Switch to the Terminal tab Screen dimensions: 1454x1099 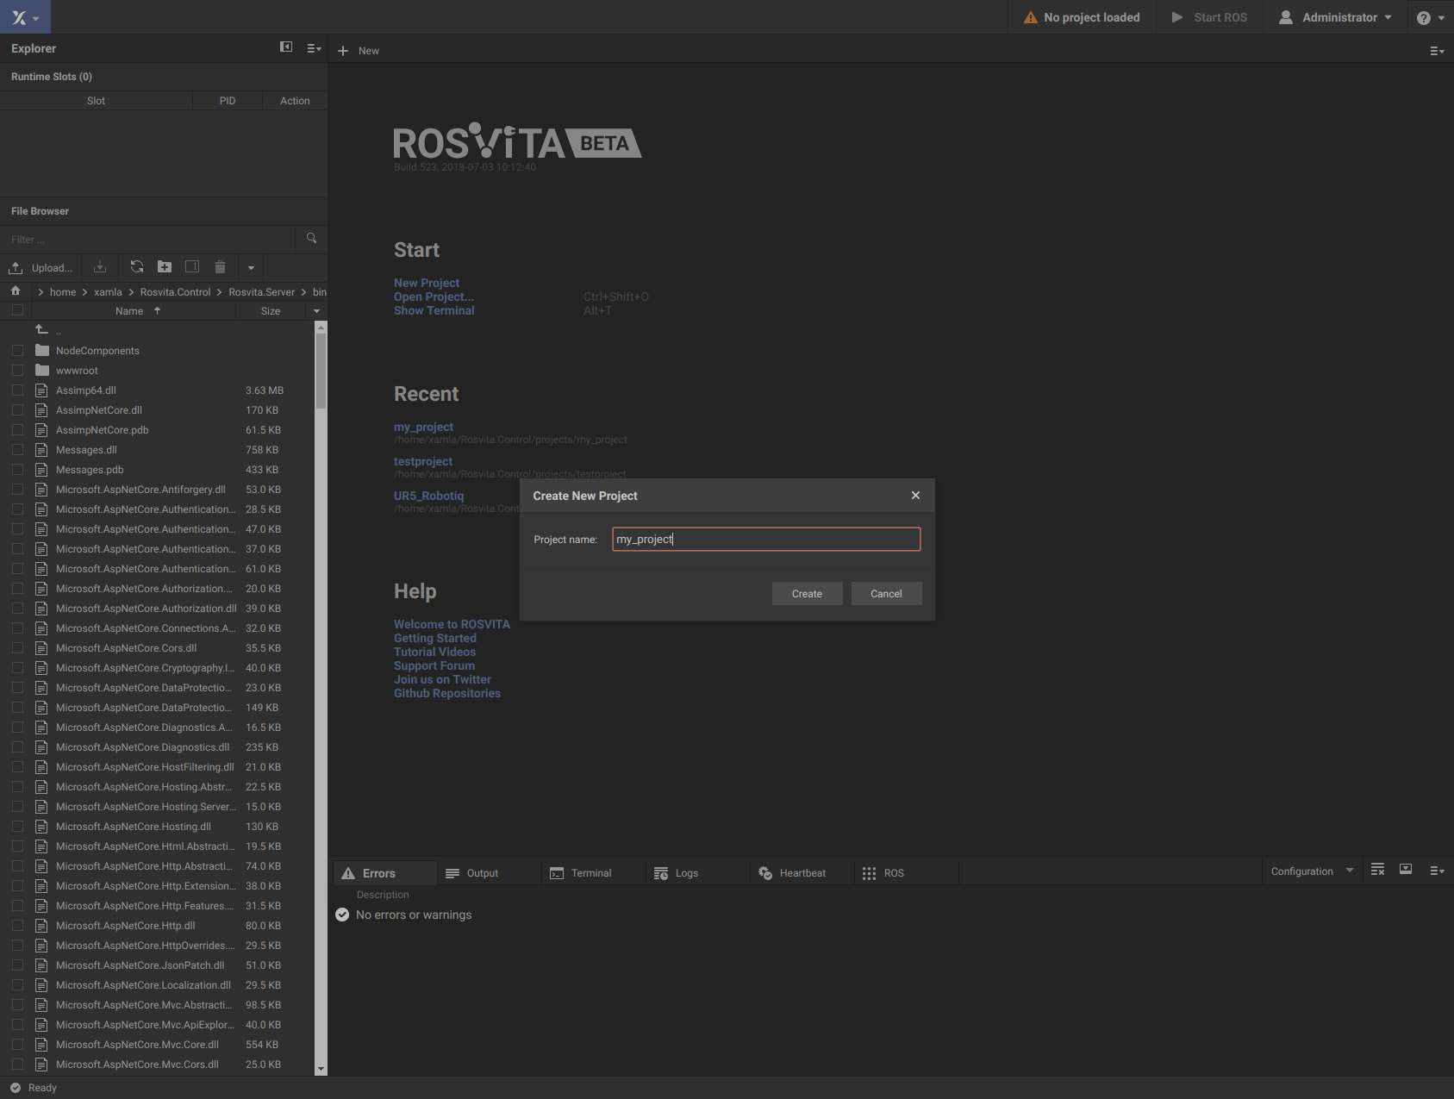594,873
